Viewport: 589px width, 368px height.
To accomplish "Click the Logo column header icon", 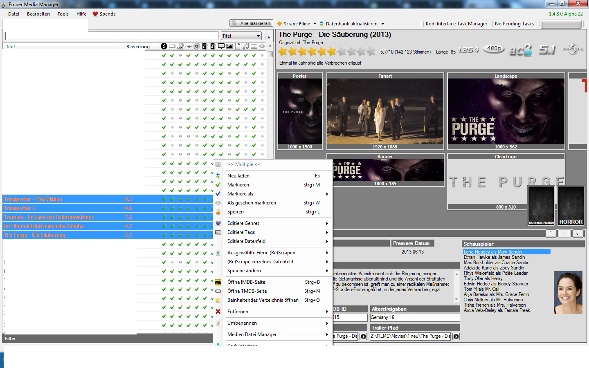I will click(189, 46).
